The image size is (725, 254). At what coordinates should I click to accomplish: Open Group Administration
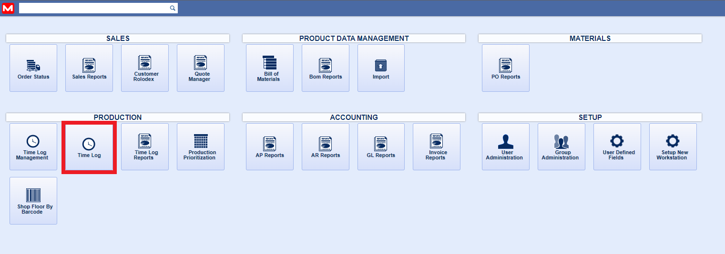[562, 147]
